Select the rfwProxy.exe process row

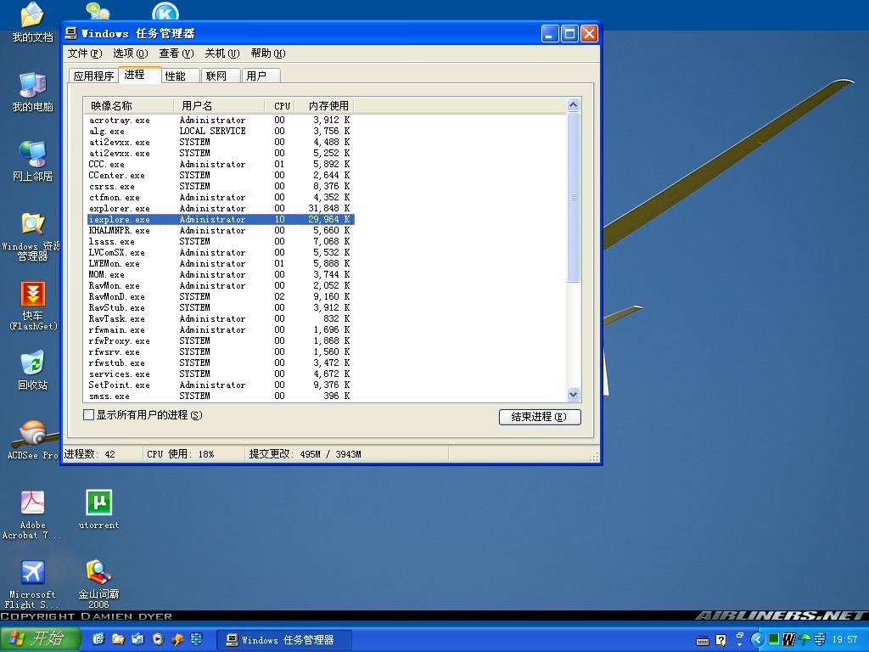[x=221, y=341]
